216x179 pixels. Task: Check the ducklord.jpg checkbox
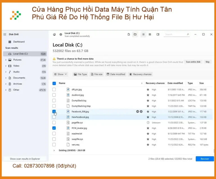54,95
